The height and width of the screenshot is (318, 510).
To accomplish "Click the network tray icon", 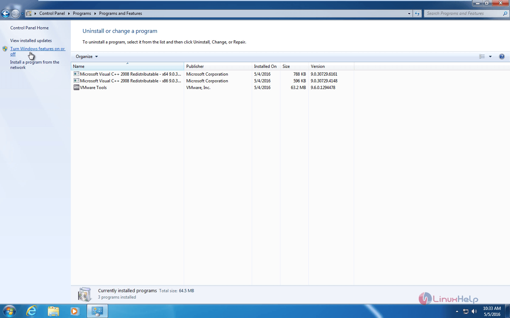I will coord(466,311).
